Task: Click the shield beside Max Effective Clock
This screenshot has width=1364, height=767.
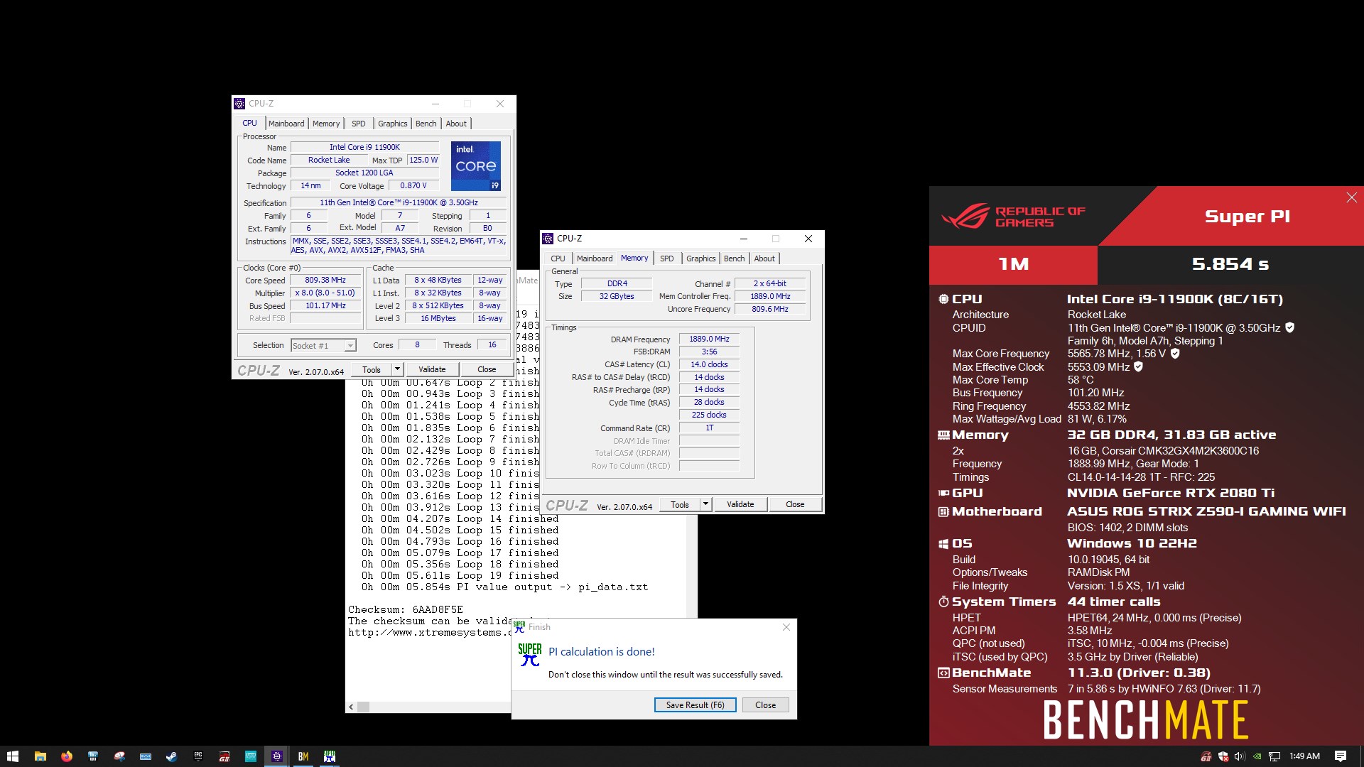Action: [x=1138, y=366]
